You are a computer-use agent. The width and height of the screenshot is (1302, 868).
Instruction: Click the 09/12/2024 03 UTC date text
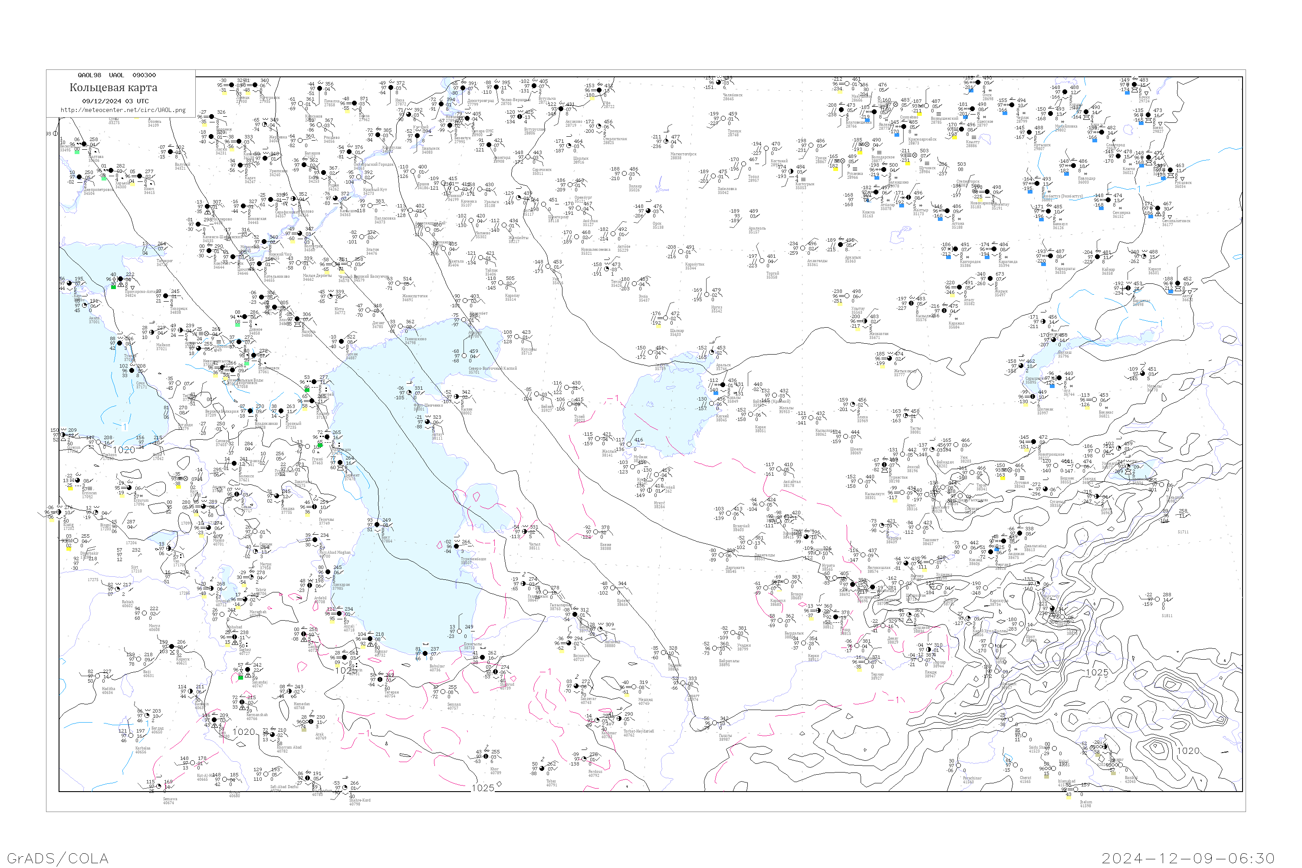pos(115,101)
